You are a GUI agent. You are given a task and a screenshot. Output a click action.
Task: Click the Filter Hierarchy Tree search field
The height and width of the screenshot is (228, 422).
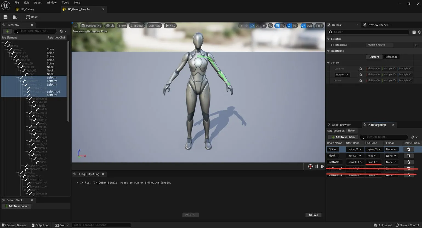click(x=36, y=31)
